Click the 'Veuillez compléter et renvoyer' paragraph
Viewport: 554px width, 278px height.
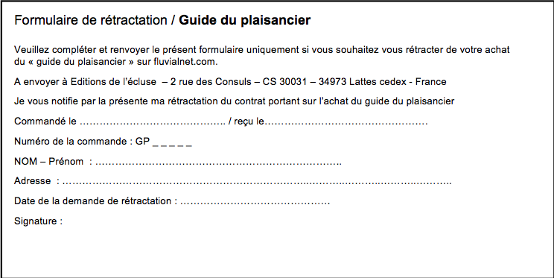(x=262, y=56)
